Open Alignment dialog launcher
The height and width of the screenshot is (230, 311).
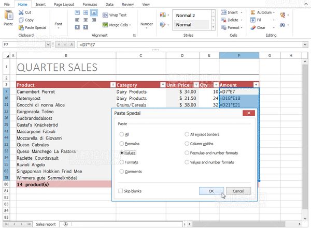(134, 35)
